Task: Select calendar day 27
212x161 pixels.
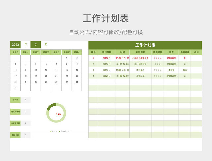Action: [x=46, y=82]
